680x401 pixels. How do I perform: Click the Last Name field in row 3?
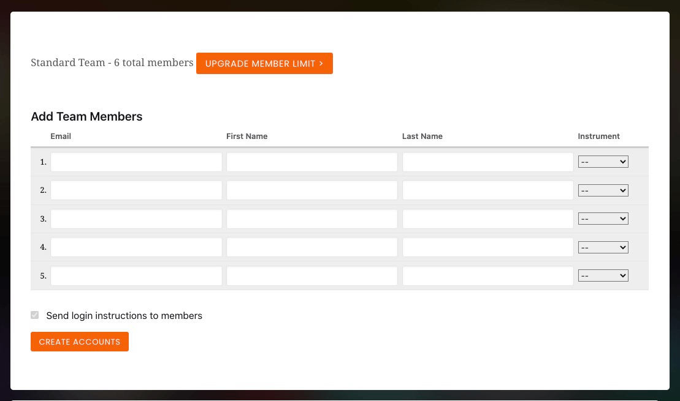point(487,219)
